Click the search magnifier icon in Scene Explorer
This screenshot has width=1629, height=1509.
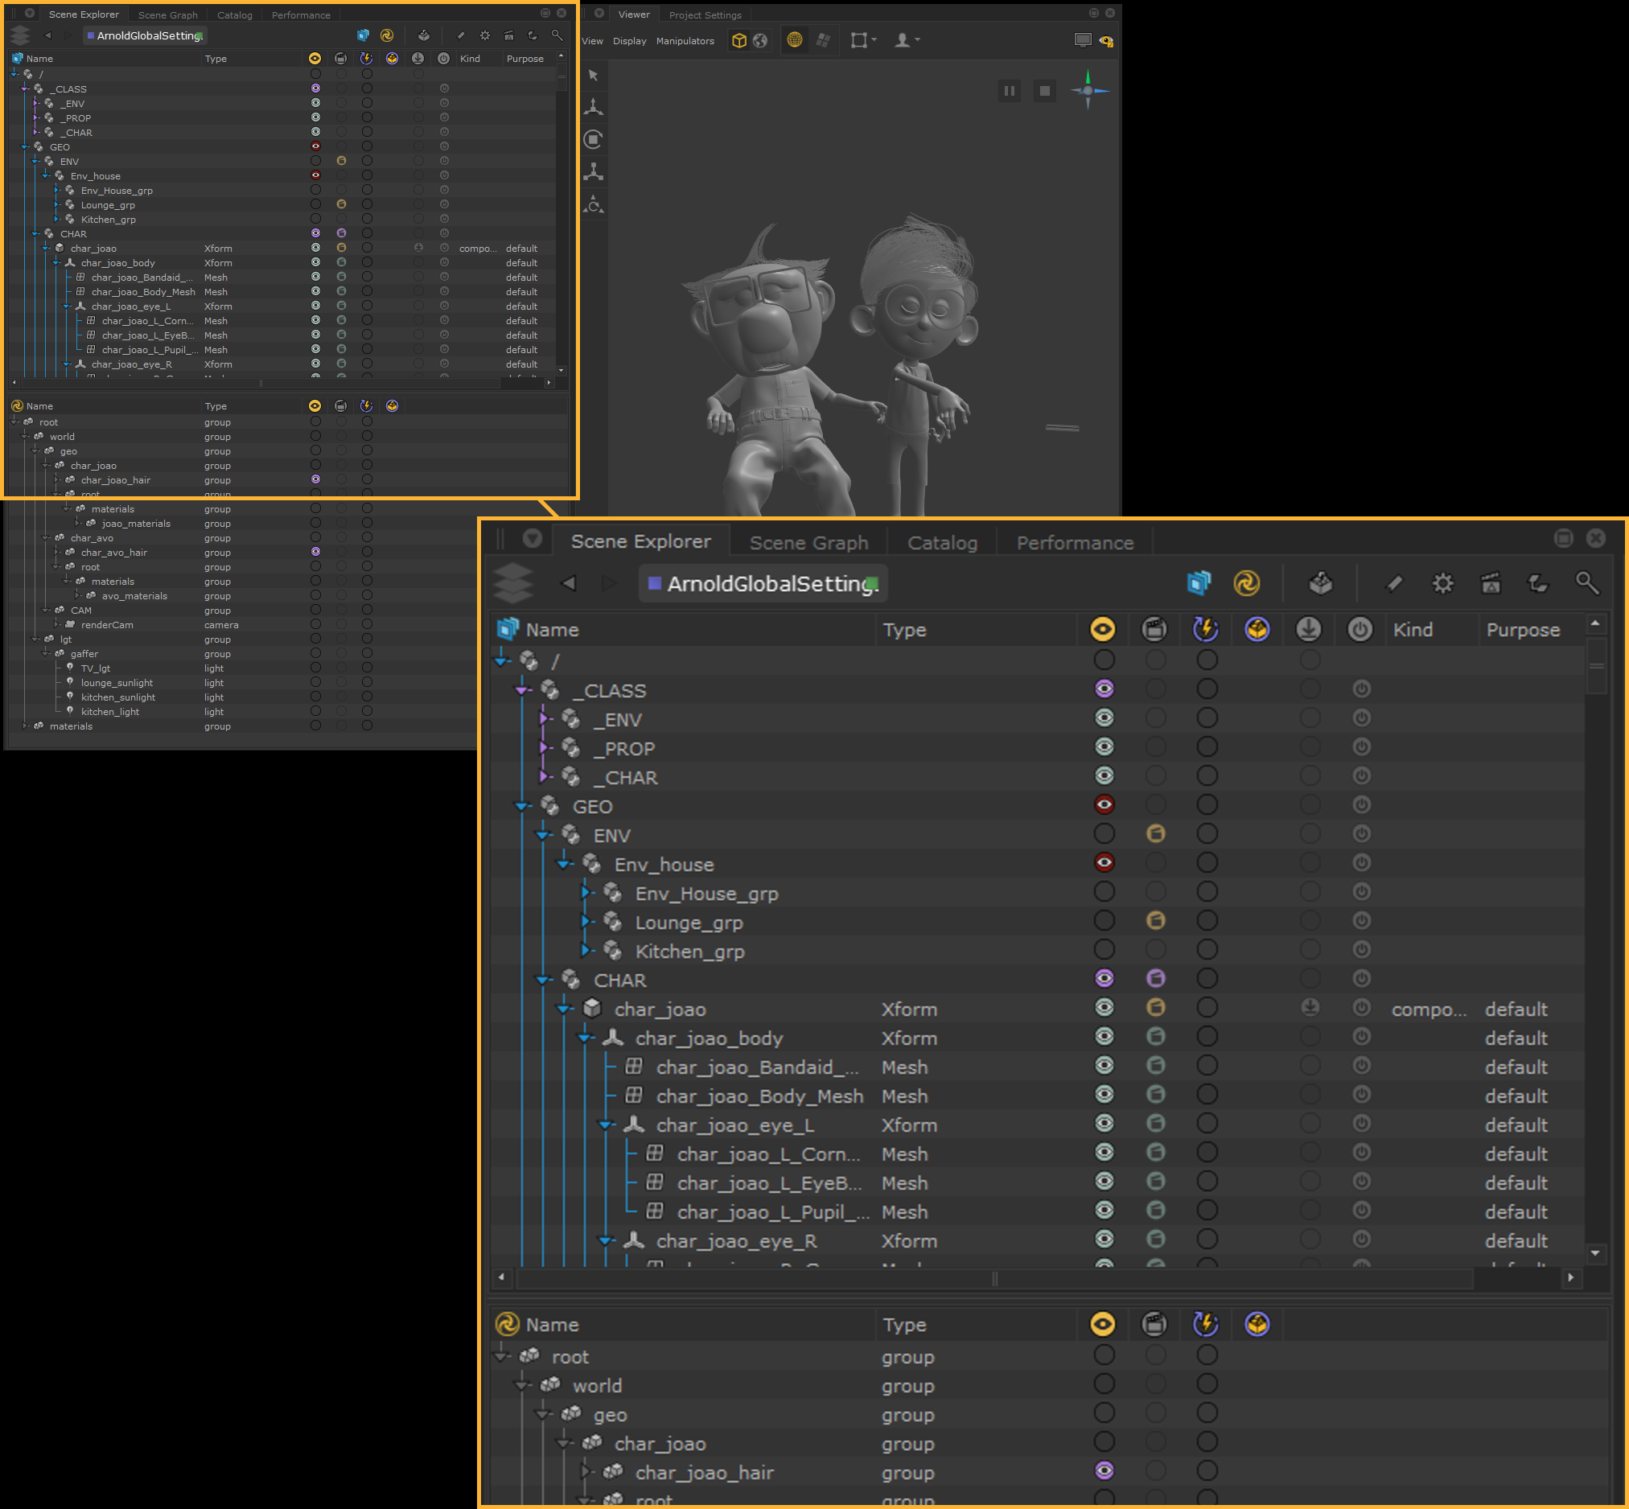557,35
